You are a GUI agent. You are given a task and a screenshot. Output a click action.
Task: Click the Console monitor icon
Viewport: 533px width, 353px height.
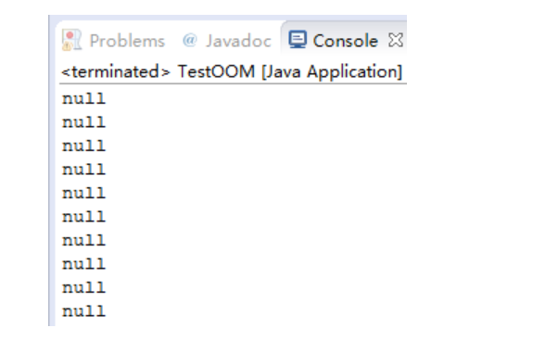click(x=298, y=40)
